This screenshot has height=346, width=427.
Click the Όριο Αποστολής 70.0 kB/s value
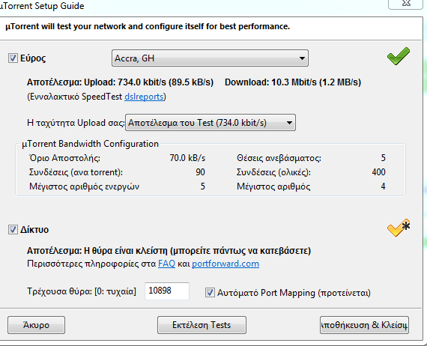187,158
